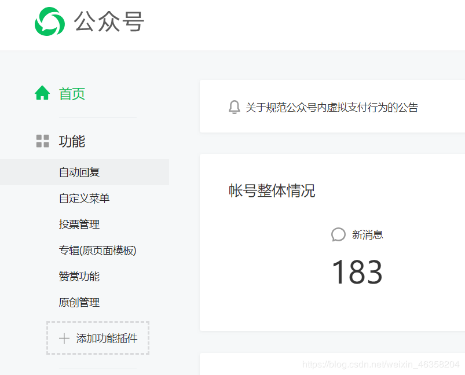
Task: Open 投票管理 from the sidebar
Action: tap(79, 225)
